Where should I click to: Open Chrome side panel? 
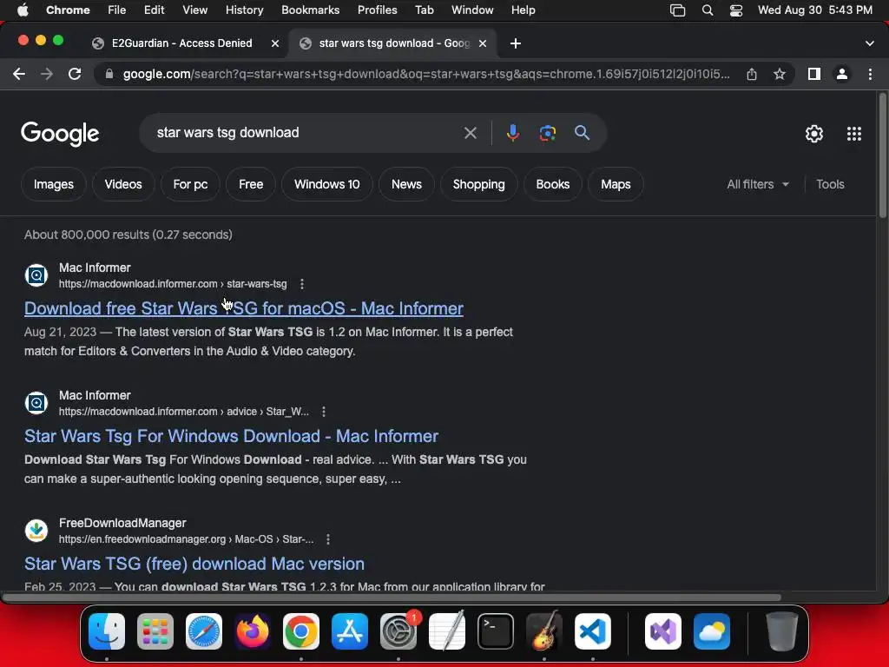pos(814,74)
